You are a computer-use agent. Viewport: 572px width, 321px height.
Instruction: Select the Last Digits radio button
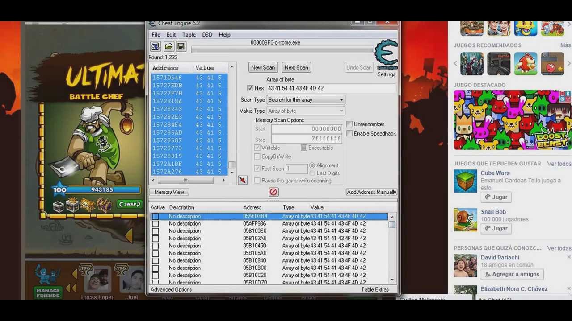click(x=312, y=173)
